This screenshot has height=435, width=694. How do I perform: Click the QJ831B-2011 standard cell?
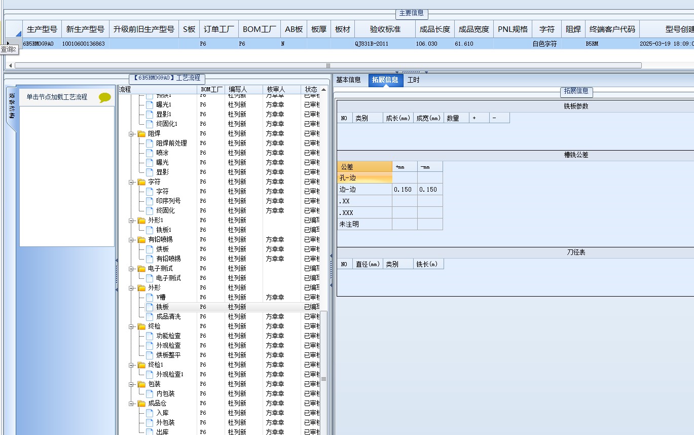coord(385,44)
